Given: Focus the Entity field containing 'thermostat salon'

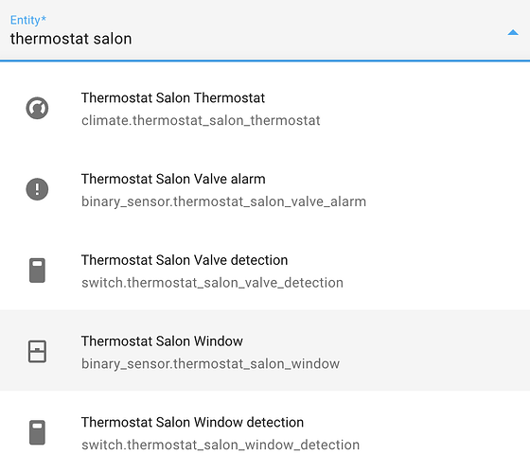Looking at the screenshot, I should tap(265, 30).
